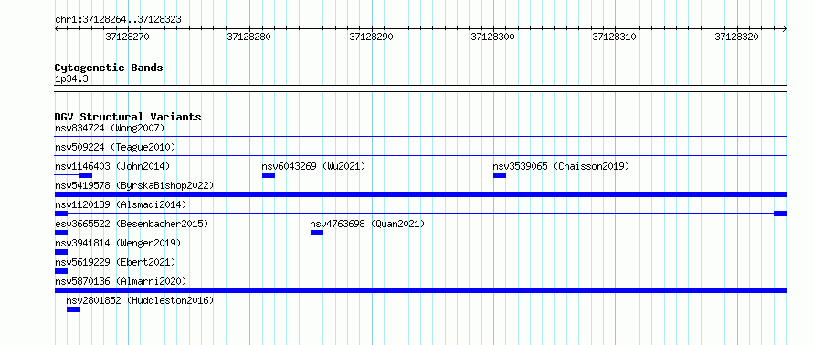Viewport: 813px width, 345px height.
Task: Open the nsv1146403 (John2014) variant label
Action: (x=112, y=166)
